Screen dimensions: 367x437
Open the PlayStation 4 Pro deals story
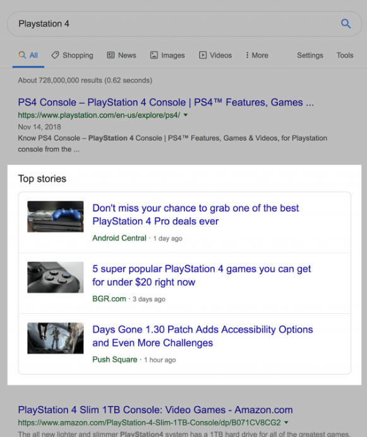point(195,215)
